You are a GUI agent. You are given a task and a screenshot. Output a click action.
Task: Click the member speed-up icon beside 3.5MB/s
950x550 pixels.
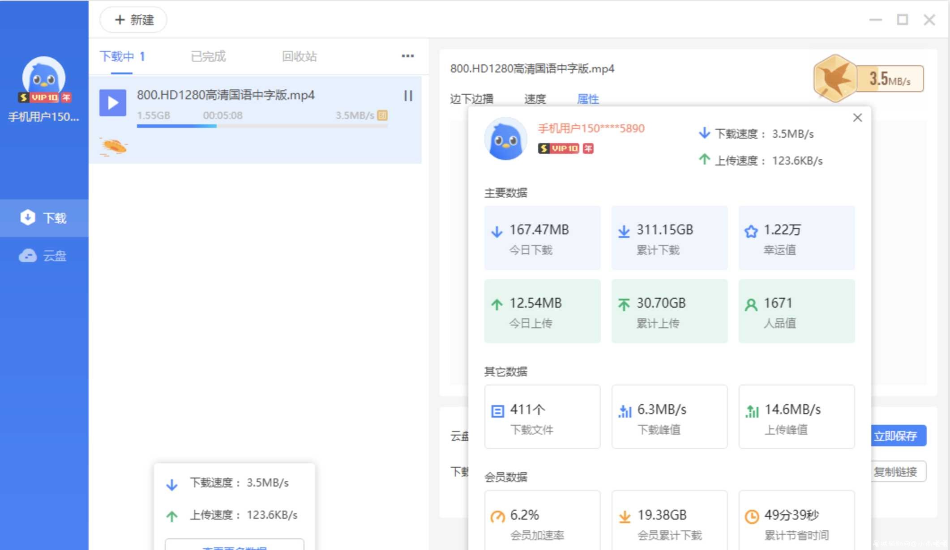tap(382, 115)
